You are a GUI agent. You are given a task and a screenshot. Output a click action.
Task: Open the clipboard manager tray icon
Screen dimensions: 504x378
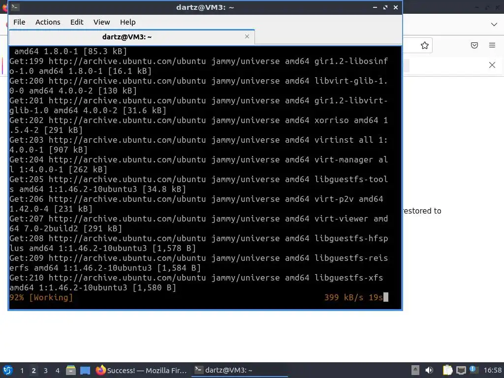[x=447, y=370]
